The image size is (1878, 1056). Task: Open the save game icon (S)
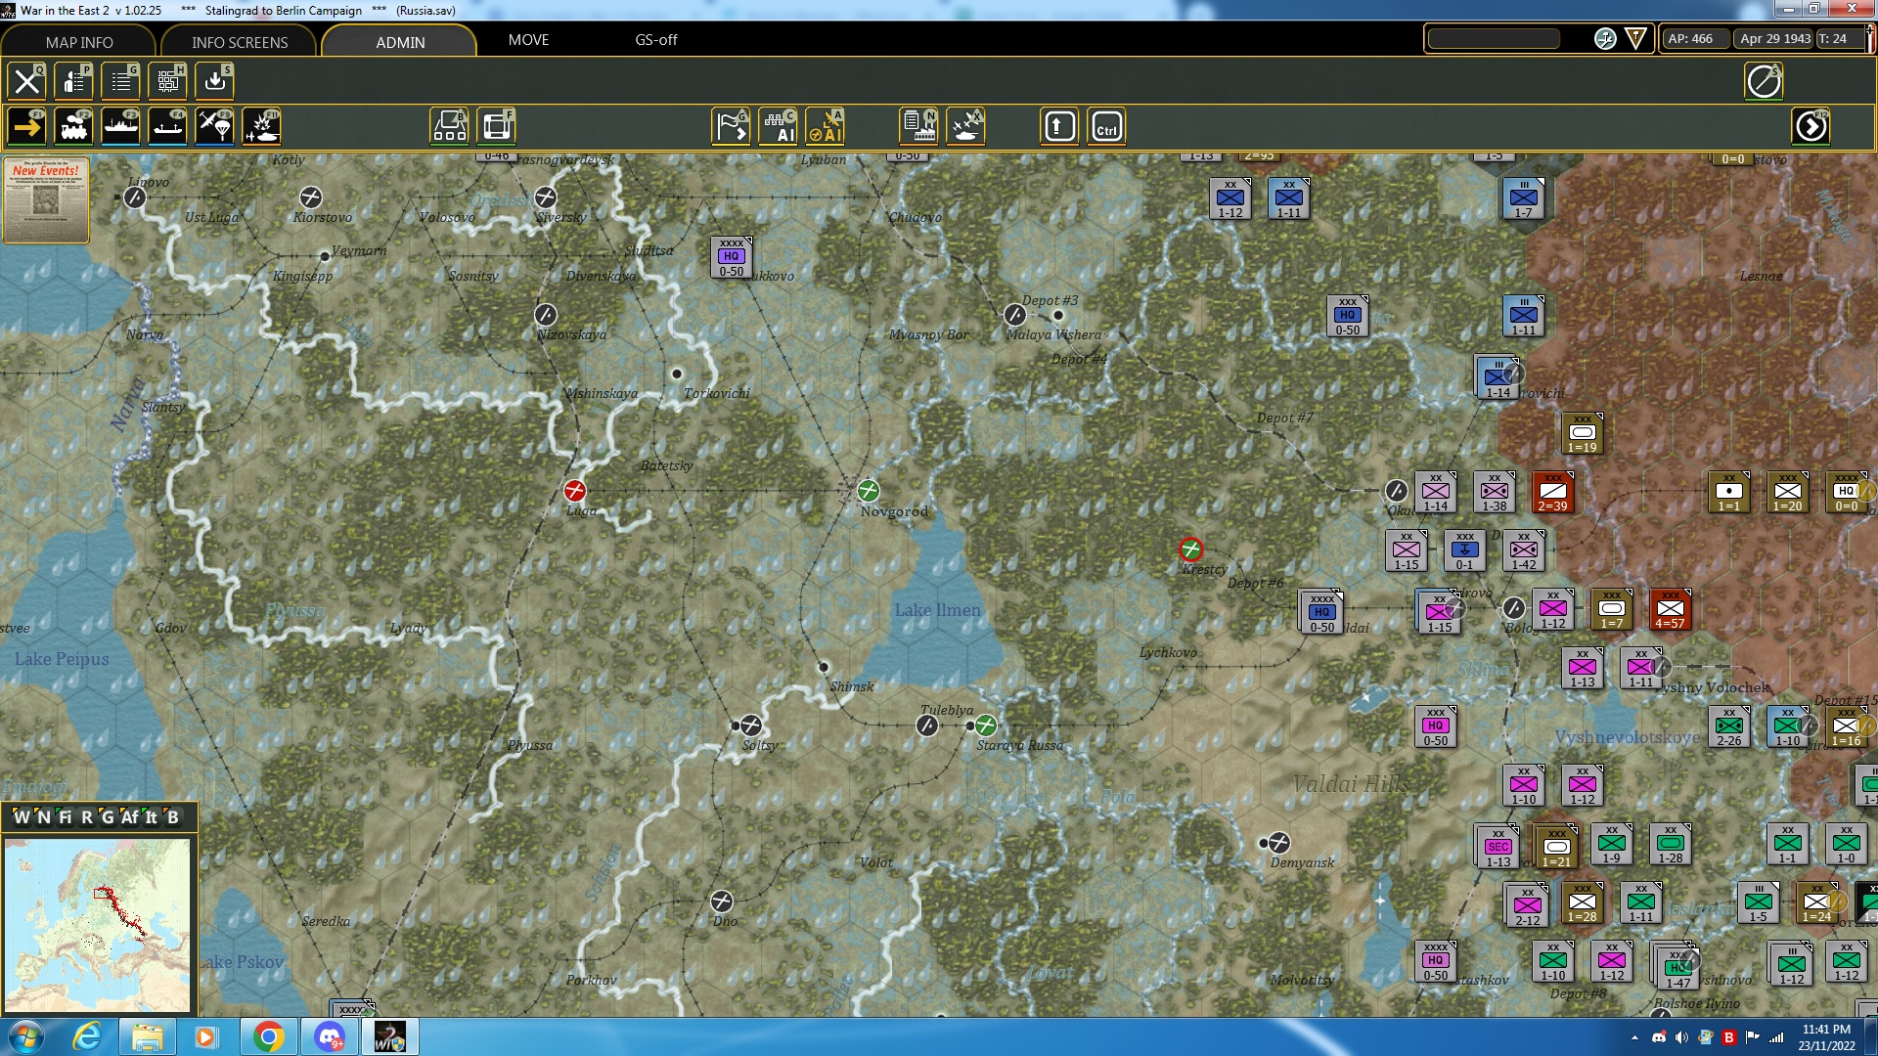click(214, 81)
